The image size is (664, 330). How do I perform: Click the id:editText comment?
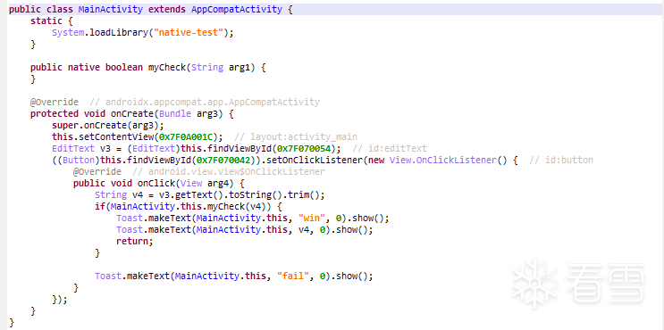(x=390, y=149)
